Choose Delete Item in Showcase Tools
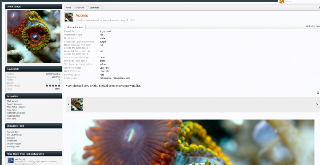 pos(12,141)
